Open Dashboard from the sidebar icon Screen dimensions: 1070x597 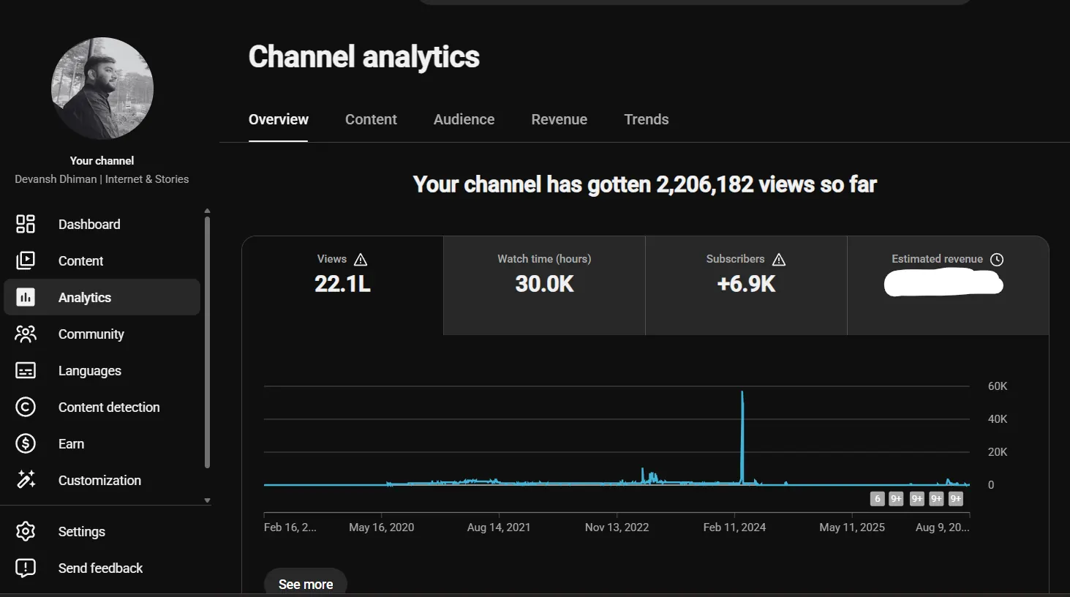(x=26, y=224)
